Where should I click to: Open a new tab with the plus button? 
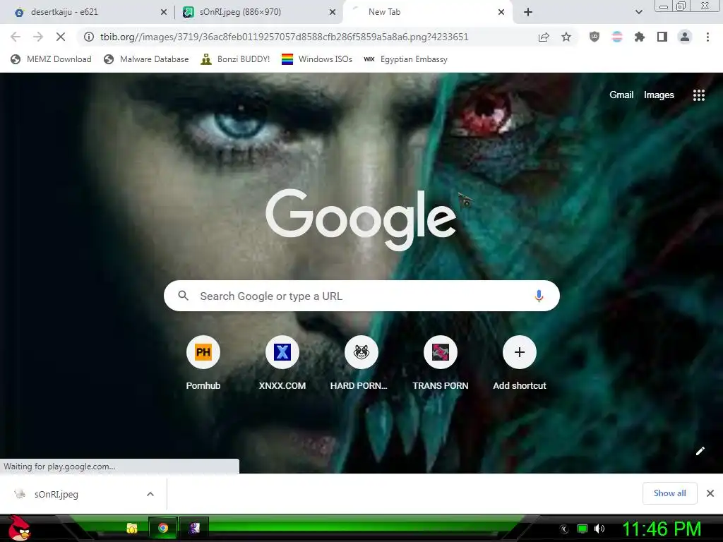point(528,13)
